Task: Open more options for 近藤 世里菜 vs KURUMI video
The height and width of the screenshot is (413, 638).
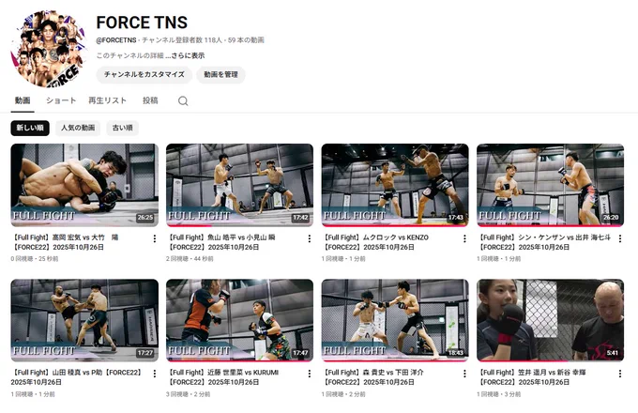Action: [310, 374]
